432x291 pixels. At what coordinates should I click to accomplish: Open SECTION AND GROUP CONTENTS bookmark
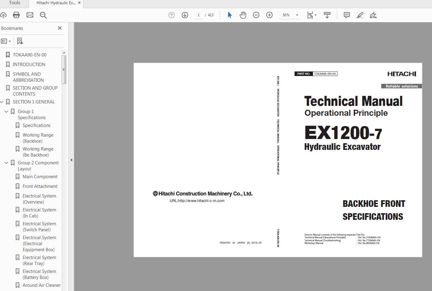(x=35, y=91)
